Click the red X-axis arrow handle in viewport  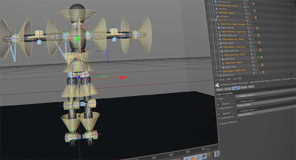pyautogui.click(x=124, y=77)
